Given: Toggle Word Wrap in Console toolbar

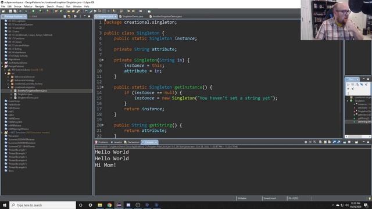Looking at the screenshot, I should coord(330,142).
